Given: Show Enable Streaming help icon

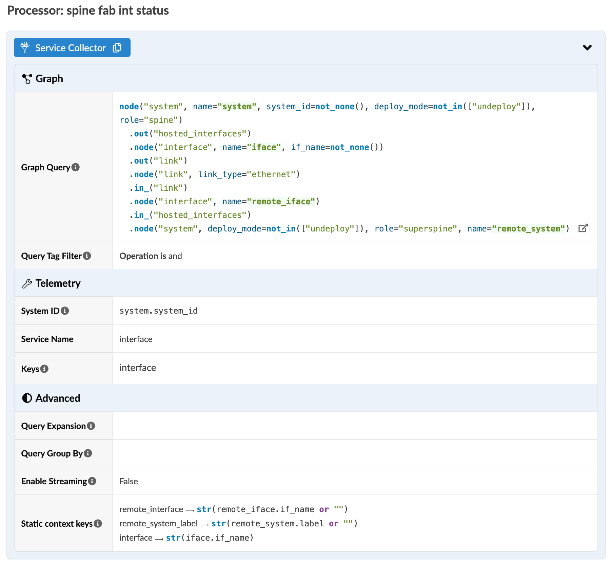Looking at the screenshot, I should [x=92, y=481].
